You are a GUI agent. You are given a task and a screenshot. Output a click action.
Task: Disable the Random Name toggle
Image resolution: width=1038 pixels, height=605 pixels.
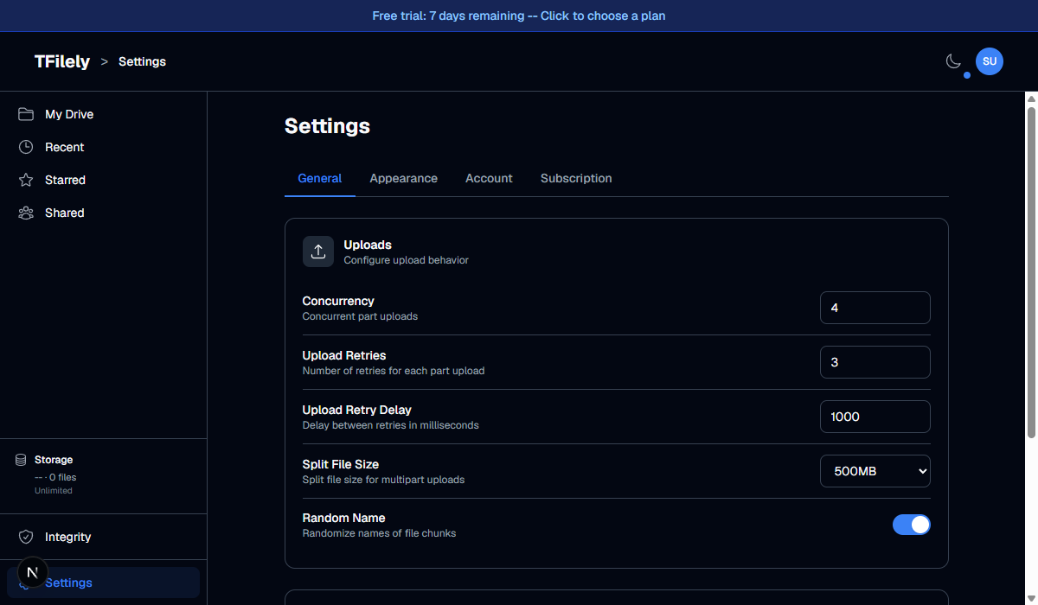(912, 525)
